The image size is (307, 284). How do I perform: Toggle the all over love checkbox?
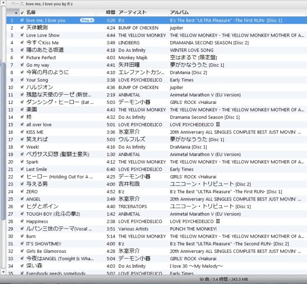22,124
